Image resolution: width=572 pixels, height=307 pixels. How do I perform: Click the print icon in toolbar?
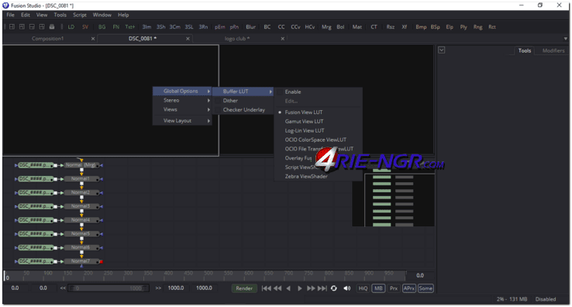click(52, 27)
